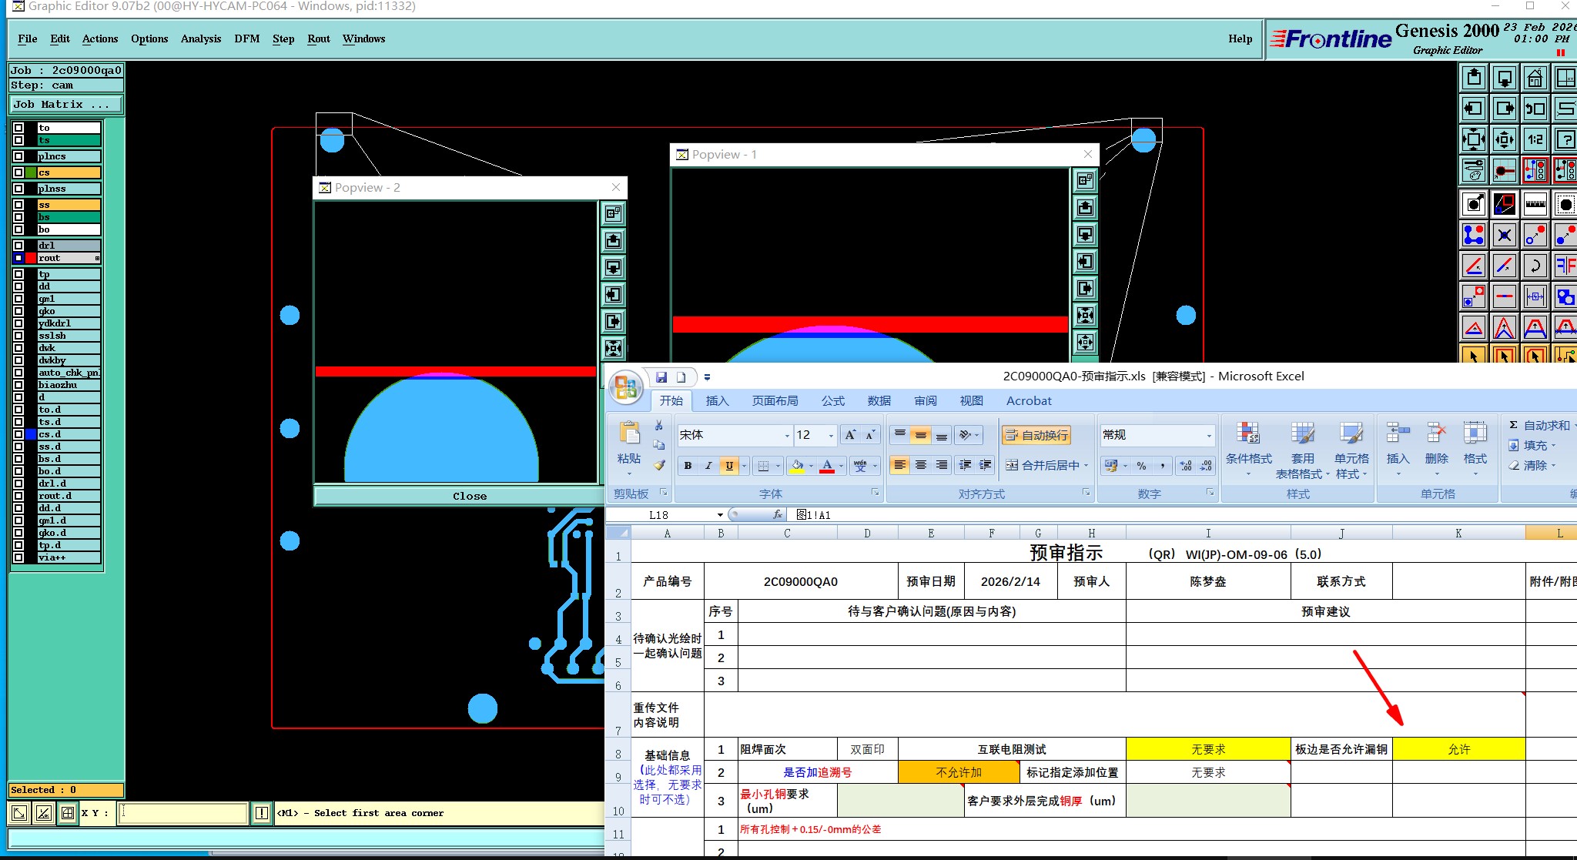The image size is (1577, 860).
Task: Toggle bold formatting in Excel ribbon
Action: pyautogui.click(x=688, y=465)
